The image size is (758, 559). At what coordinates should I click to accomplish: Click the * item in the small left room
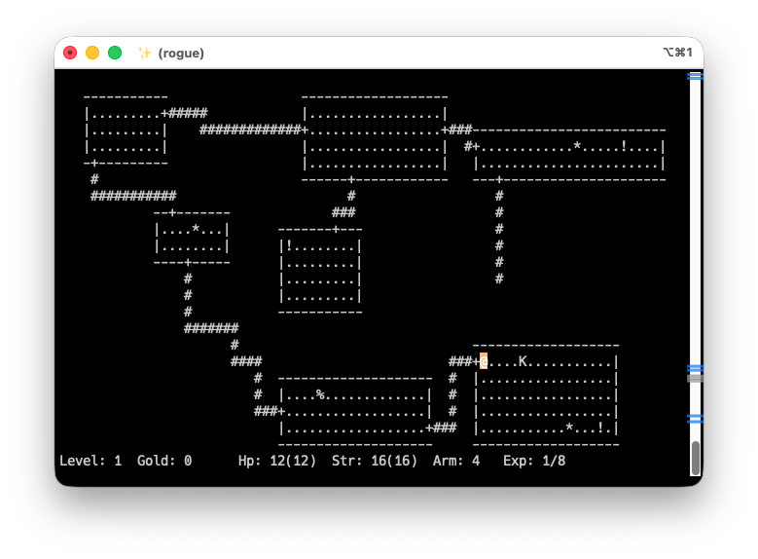tap(196, 229)
